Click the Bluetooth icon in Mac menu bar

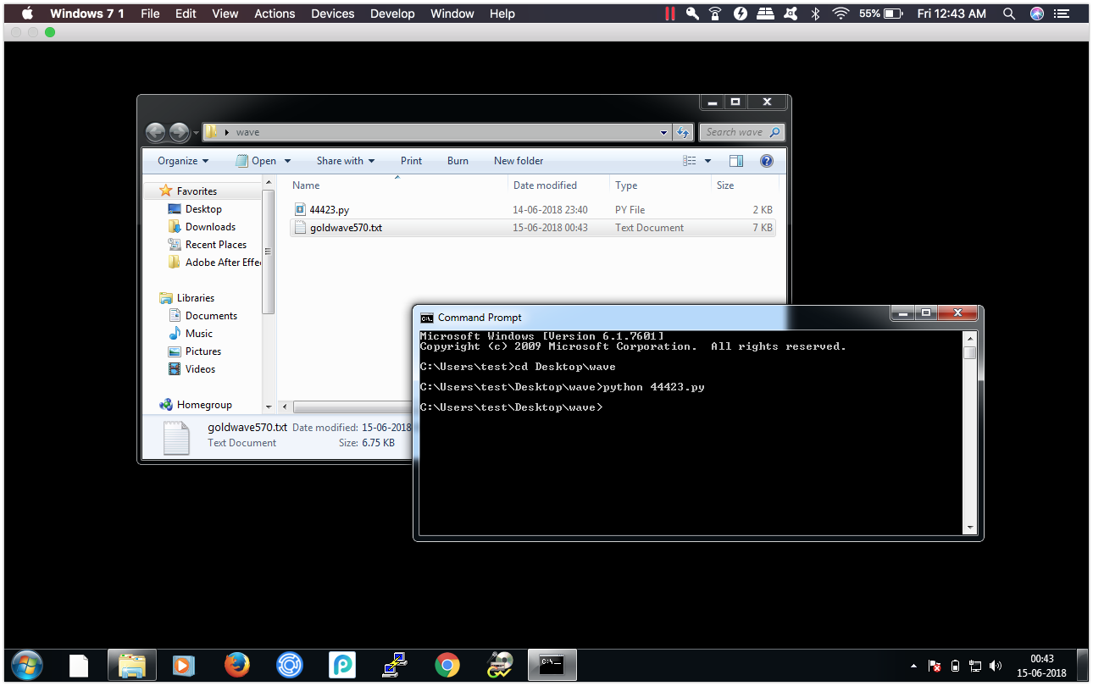pos(816,14)
